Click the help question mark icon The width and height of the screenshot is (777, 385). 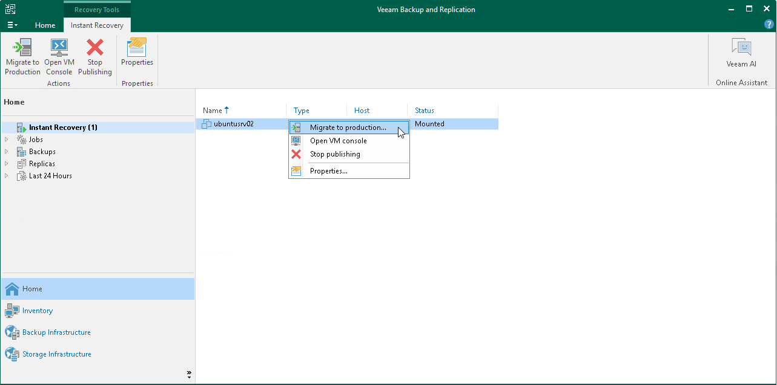click(x=769, y=24)
